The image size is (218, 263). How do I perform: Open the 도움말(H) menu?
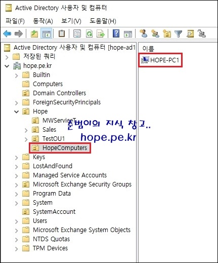click(103, 21)
